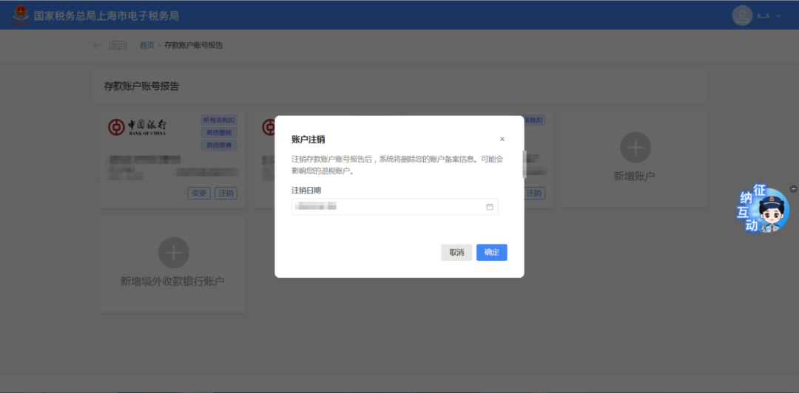Image resolution: width=799 pixels, height=393 pixels.
Task: Click the 存款账户账号报告 breadcrumb item
Action: (x=193, y=46)
